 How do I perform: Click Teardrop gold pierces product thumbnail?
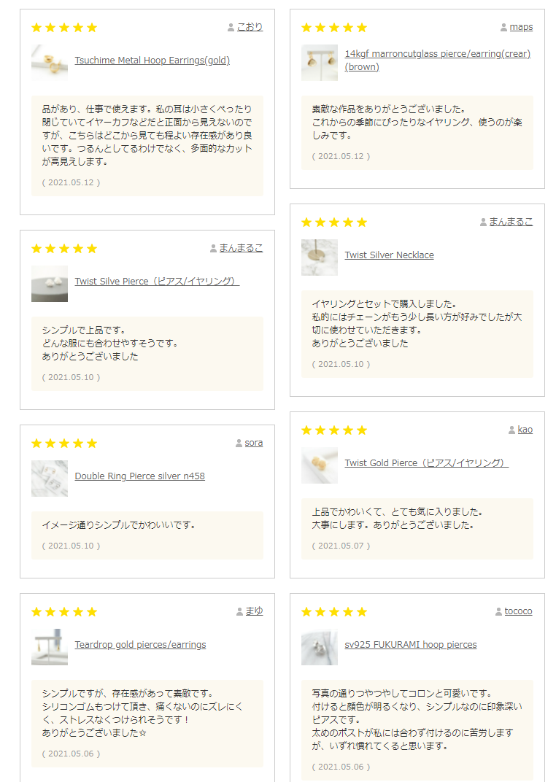[x=50, y=647]
